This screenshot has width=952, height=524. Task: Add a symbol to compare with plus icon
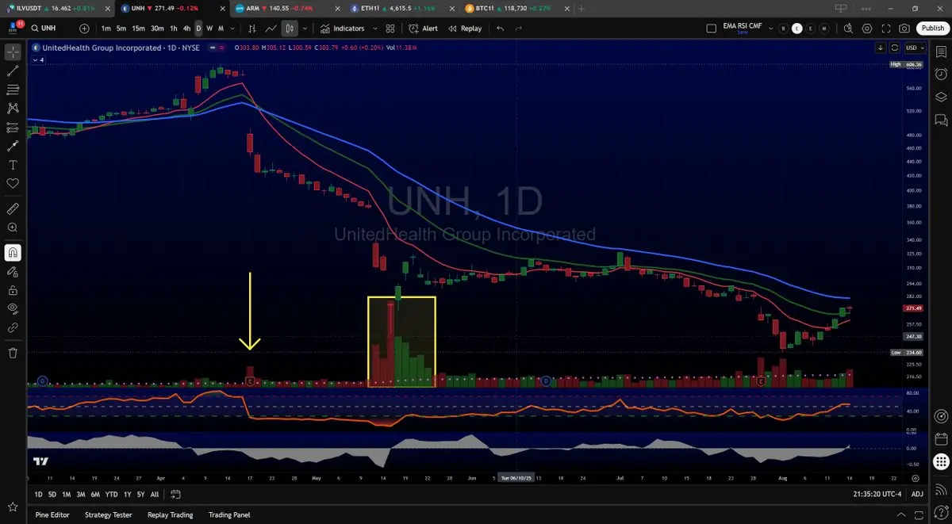[85, 29]
